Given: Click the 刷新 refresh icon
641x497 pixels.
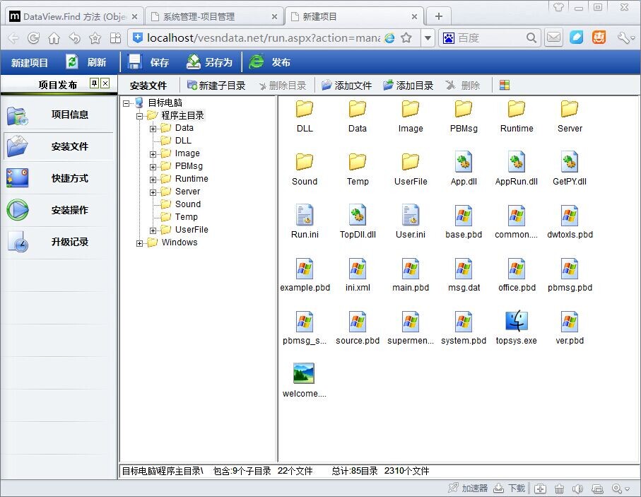Looking at the screenshot, I should (x=72, y=62).
